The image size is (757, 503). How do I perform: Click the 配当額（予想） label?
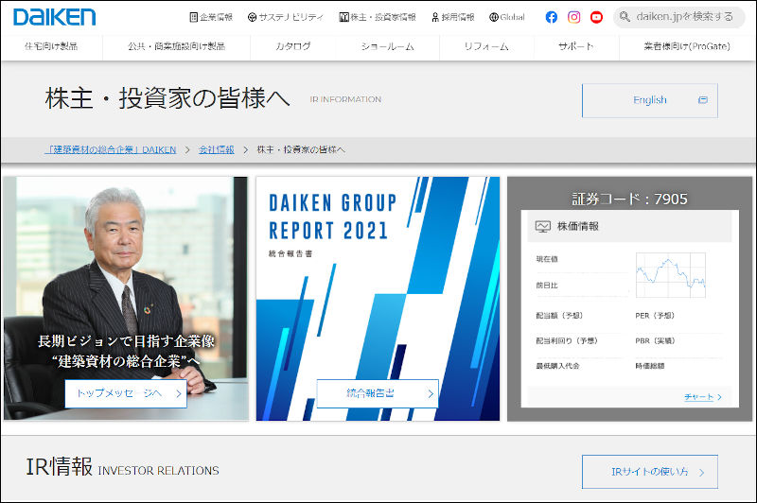point(559,316)
